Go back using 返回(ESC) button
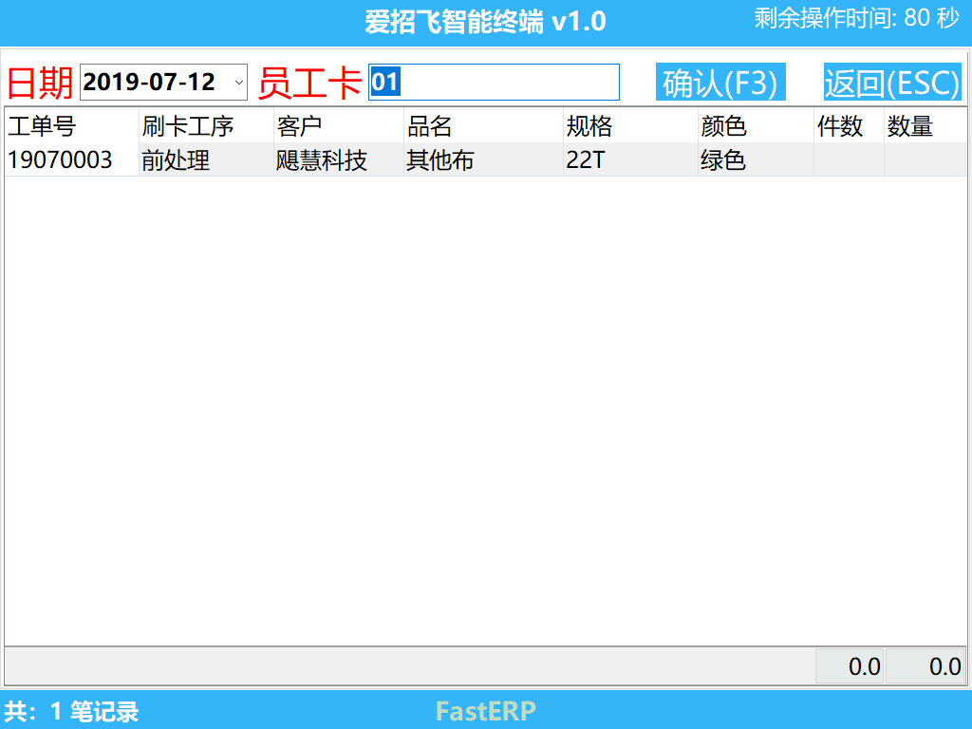The width and height of the screenshot is (972, 729). pos(892,82)
